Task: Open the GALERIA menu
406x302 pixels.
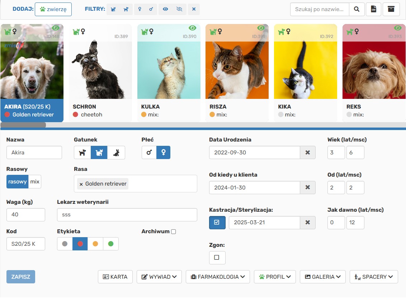Action: point(322,277)
